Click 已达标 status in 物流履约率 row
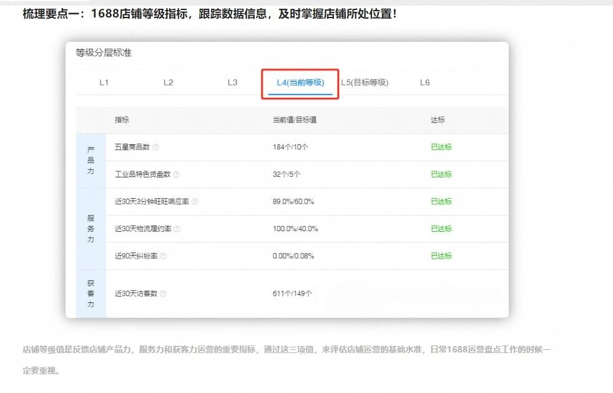Viewport: 613px width, 393px height. point(441,229)
